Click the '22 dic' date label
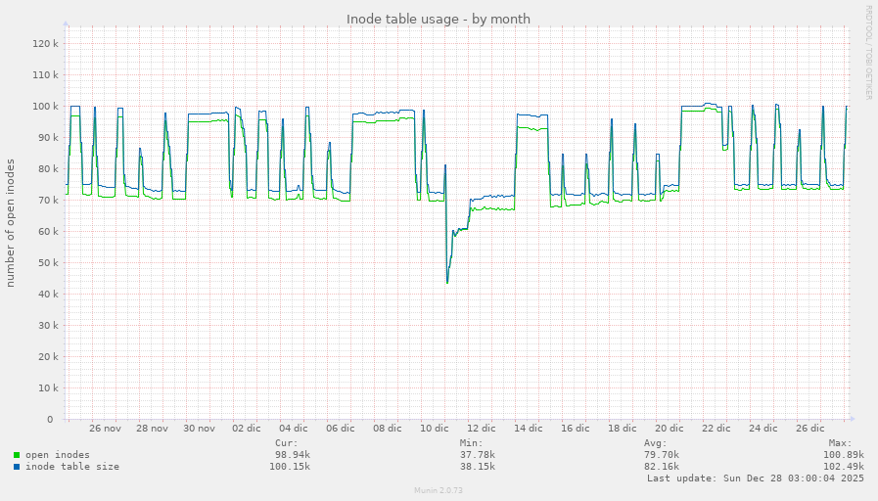Viewport: 878px width, 501px height. coord(716,429)
